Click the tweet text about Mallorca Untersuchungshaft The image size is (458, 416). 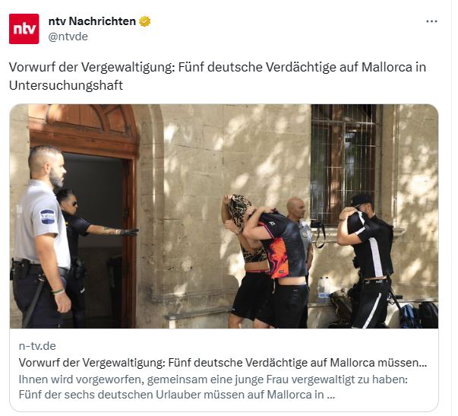pos(218,76)
